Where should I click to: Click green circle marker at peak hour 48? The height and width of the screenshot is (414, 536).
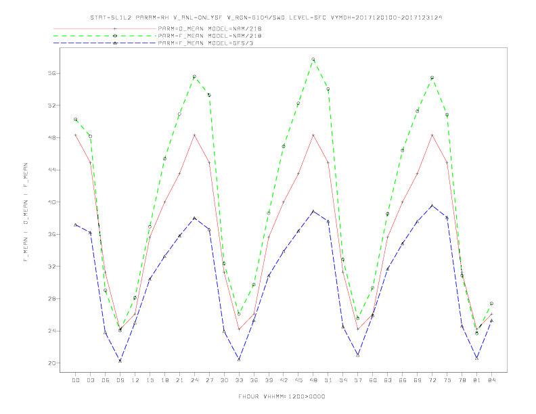313,60
